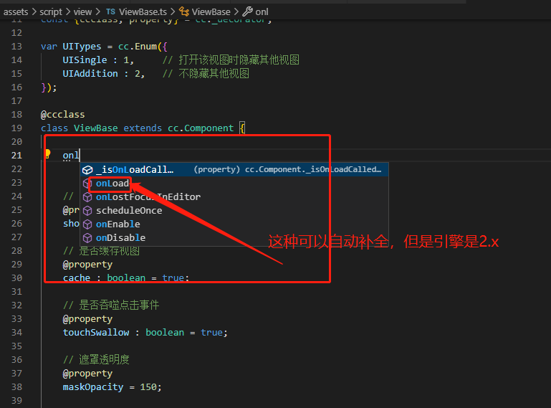551x408 pixels.
Task: Pick onLostFocusInEditor from the suggestion list
Action: point(234,197)
